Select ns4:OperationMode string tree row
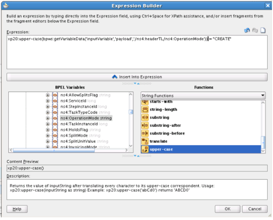Viewport: 273px width, 220px height. (86, 118)
